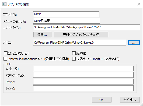Click the コマンド名 field containing GIMP

[x=66, y=14]
